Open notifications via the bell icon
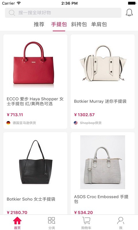 tap(129, 13)
